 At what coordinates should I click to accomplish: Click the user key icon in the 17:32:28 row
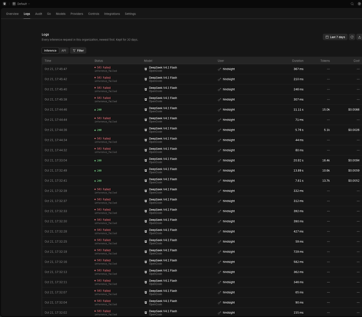220,231
